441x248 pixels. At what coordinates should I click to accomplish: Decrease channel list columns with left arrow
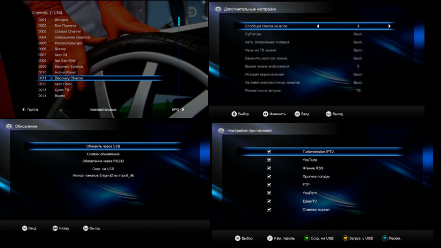318,26
